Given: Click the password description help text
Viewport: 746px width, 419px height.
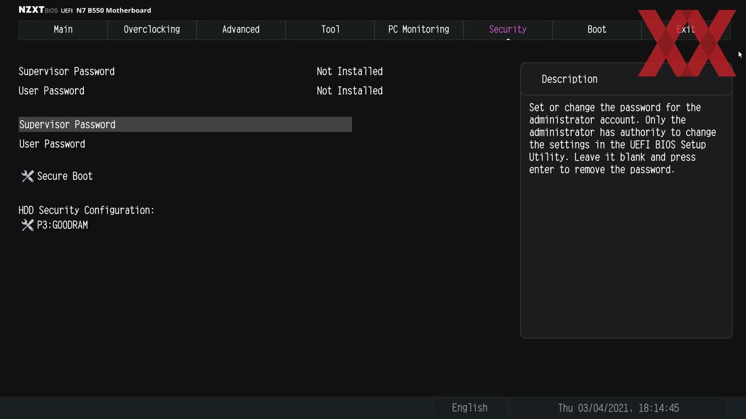Looking at the screenshot, I should tap(623, 139).
